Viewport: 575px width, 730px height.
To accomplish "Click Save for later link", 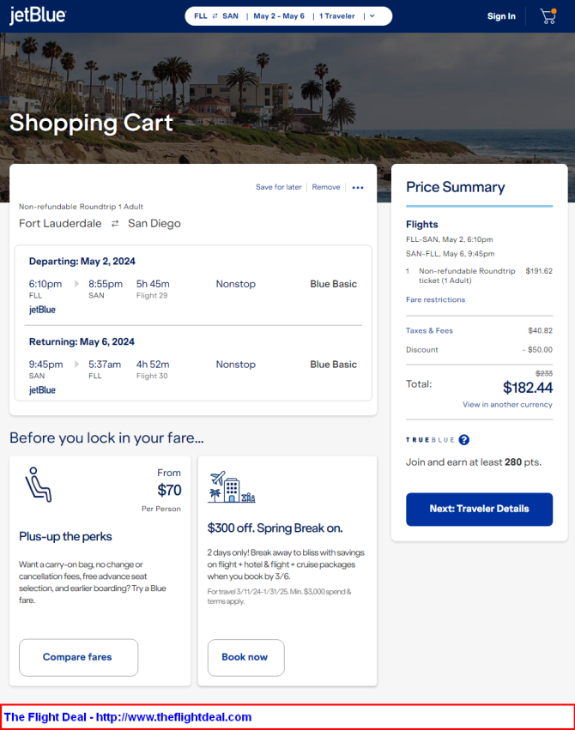I will 279,187.
